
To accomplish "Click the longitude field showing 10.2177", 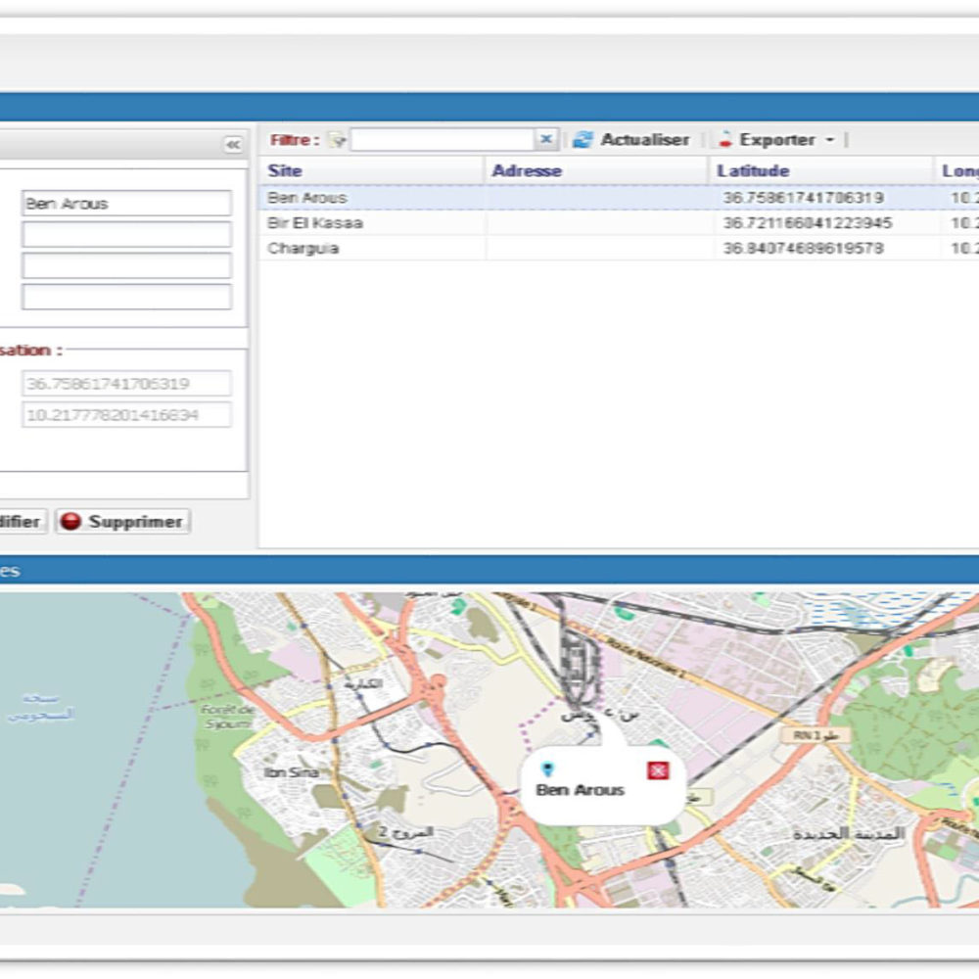I will tap(126, 415).
